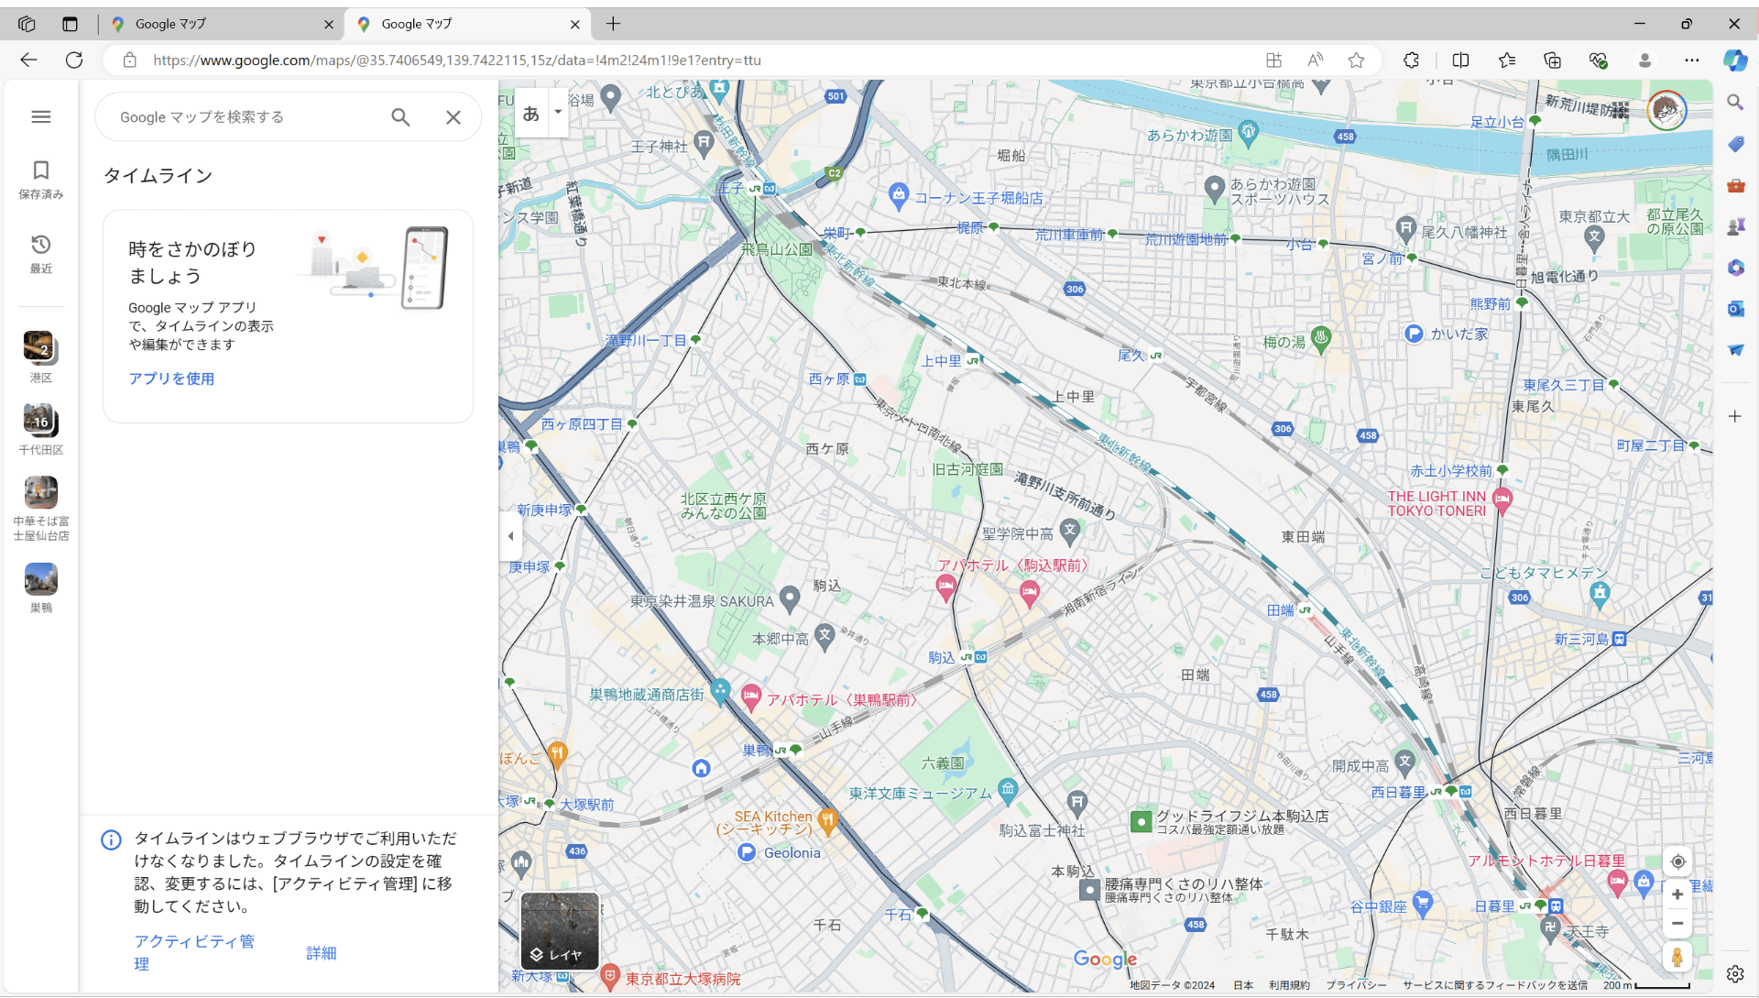Open the Google Maps hamburger menu
This screenshot has width=1759, height=998.
(40, 116)
